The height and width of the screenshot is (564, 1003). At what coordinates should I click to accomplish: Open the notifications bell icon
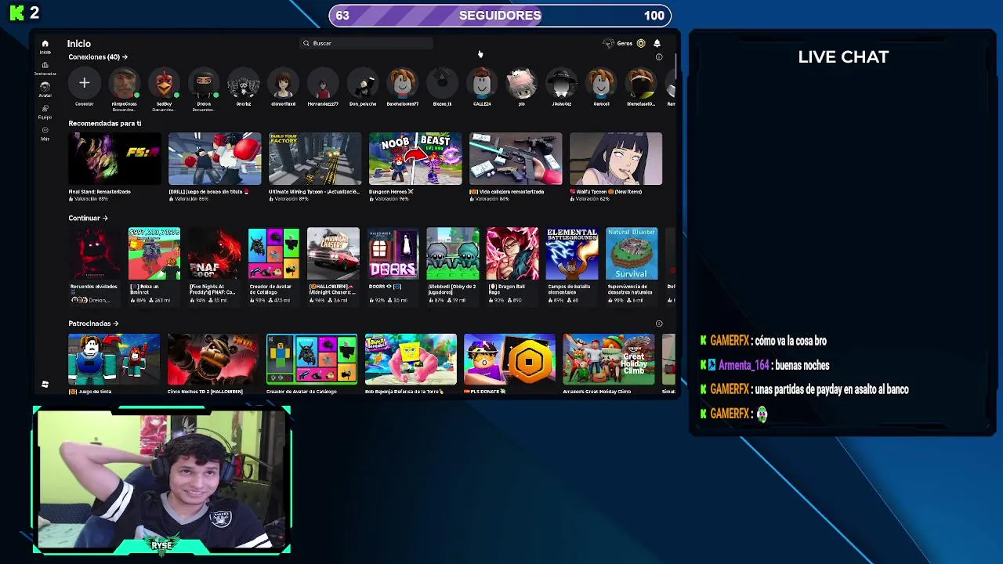(657, 43)
